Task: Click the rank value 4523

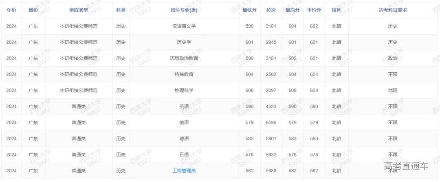Action: click(271, 106)
